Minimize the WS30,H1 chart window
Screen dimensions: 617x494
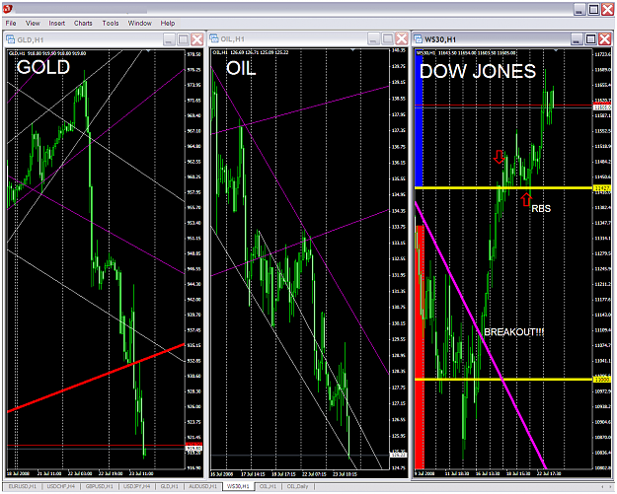coord(578,38)
